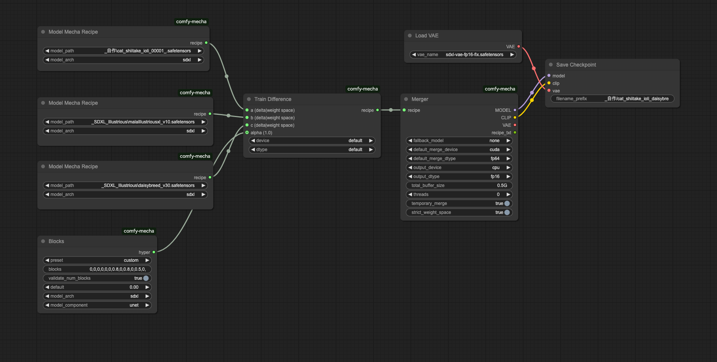Collapse the Blocks node title circle

pyautogui.click(x=43, y=241)
